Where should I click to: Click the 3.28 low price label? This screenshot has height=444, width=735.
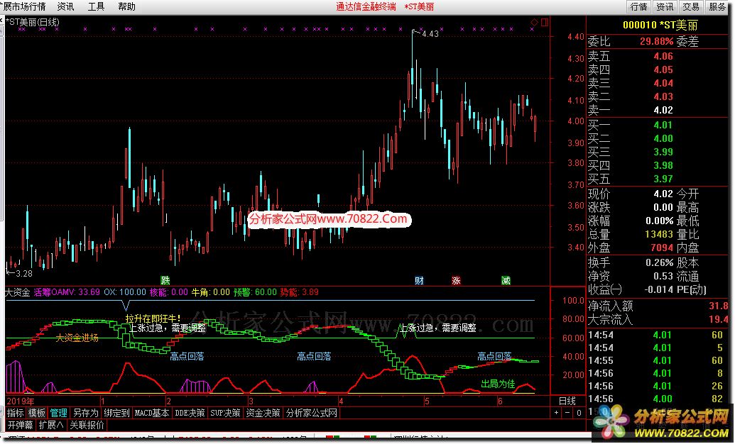[x=23, y=274]
